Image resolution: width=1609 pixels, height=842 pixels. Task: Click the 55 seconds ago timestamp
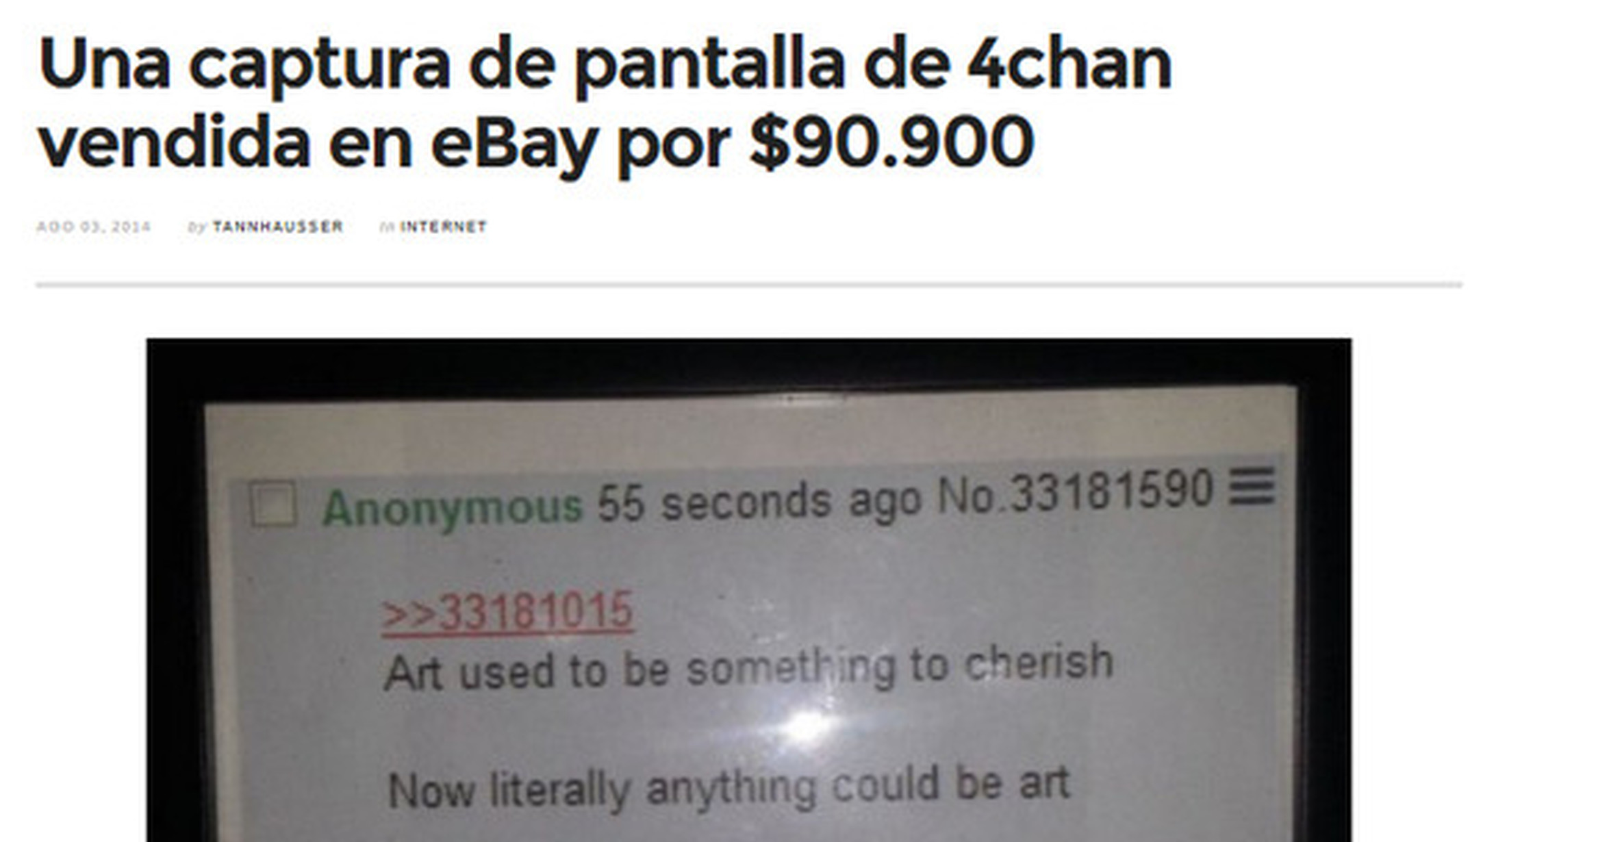(x=759, y=502)
